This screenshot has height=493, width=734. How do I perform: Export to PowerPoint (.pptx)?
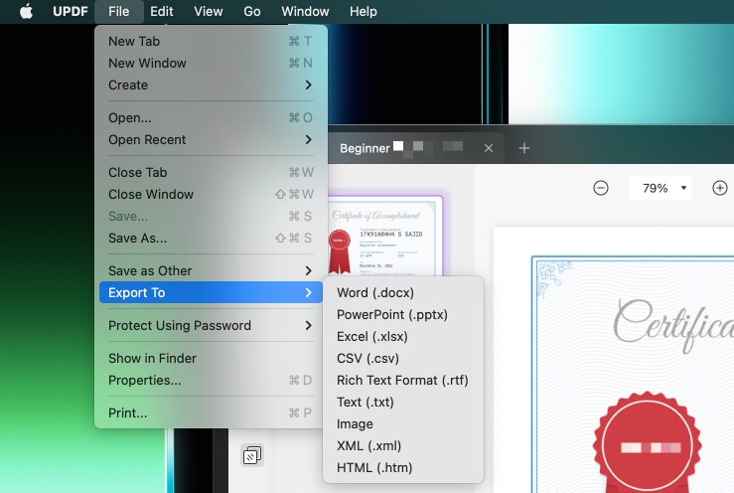tap(392, 315)
